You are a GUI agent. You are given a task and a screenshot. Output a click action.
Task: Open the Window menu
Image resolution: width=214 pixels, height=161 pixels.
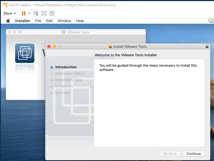click(64, 21)
